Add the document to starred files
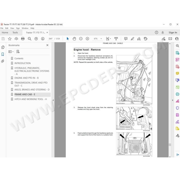 pyautogui.click(x=10, y=39)
